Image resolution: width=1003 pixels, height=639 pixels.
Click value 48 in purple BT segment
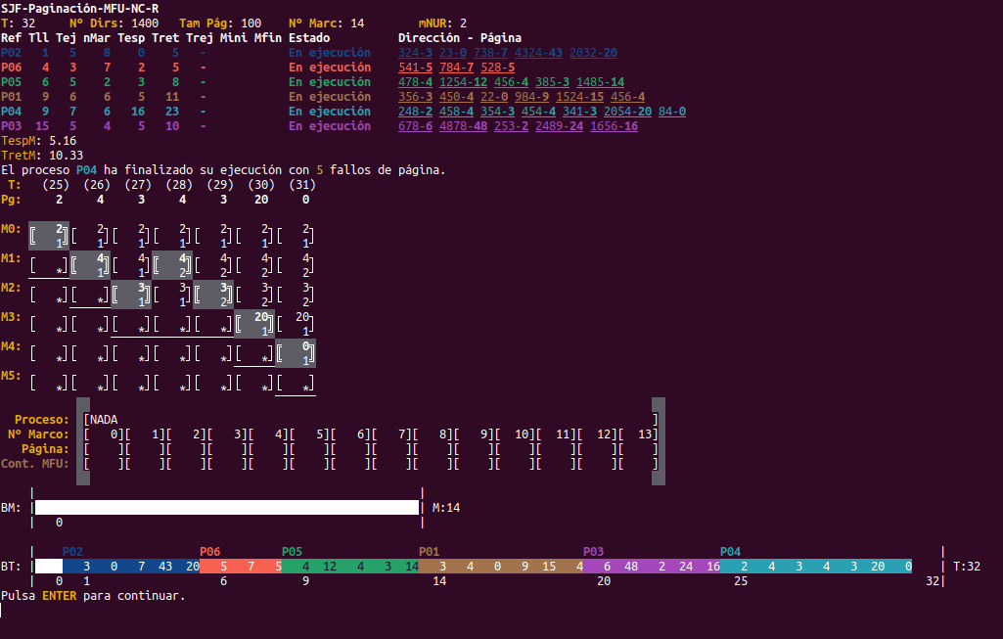[x=631, y=567]
